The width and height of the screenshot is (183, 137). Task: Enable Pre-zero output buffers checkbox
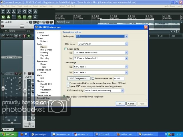pyautogui.click(x=68, y=83)
